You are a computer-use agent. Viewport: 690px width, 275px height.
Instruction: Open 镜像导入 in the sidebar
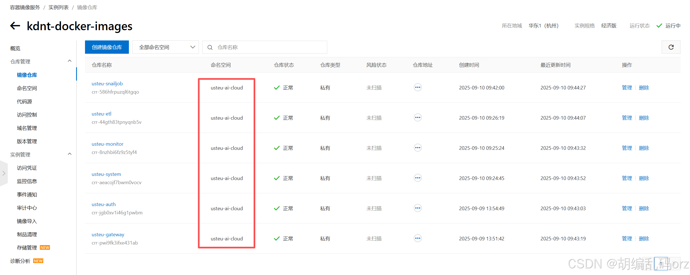(x=27, y=221)
